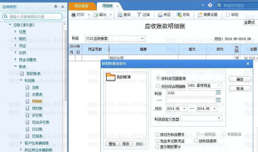Viewport: 258px width, 152px height.
Task: Enable 包含未记账凭证 checkbox
Action: (157, 141)
